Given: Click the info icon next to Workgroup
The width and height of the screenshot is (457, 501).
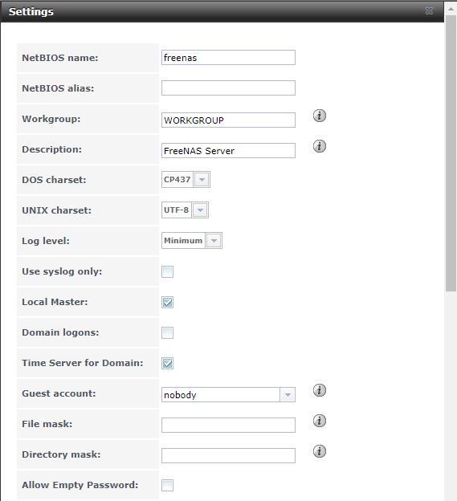Looking at the screenshot, I should coord(320,116).
